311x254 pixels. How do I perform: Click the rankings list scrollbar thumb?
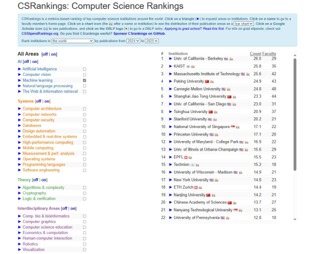coord(295,115)
